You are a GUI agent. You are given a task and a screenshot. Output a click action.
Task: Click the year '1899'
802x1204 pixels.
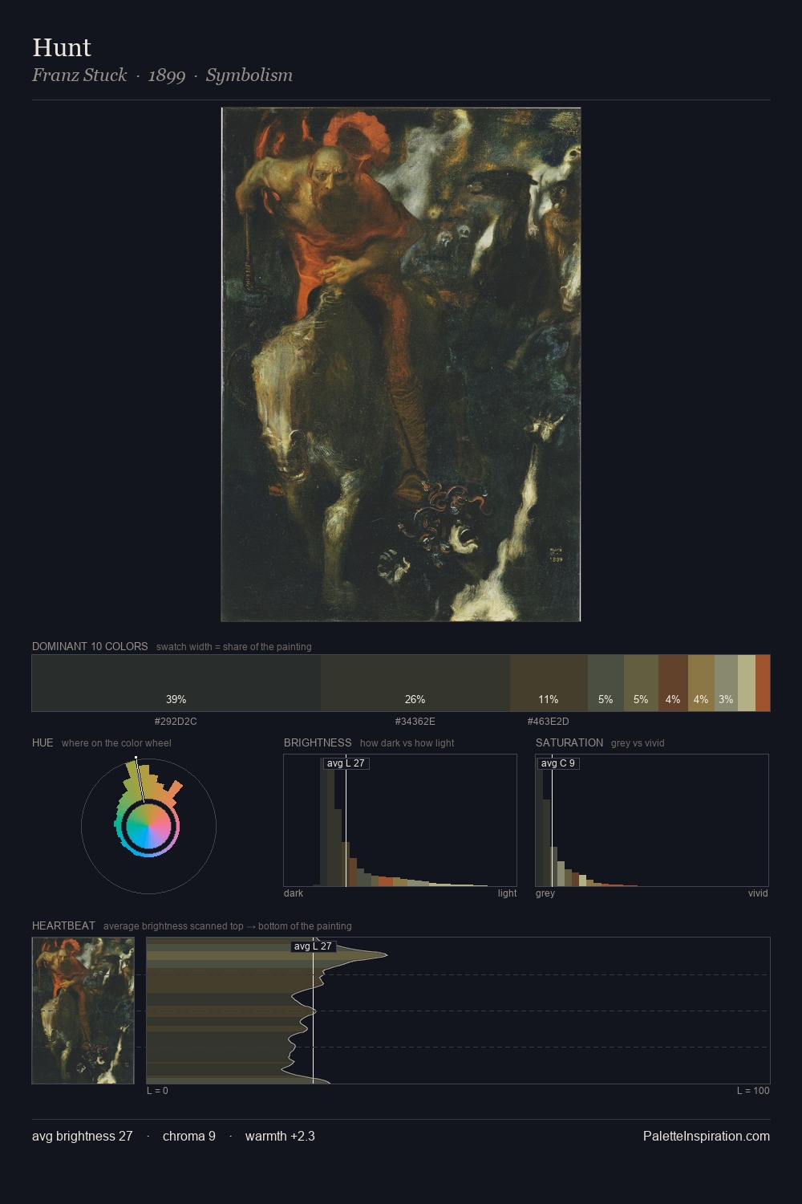(167, 75)
